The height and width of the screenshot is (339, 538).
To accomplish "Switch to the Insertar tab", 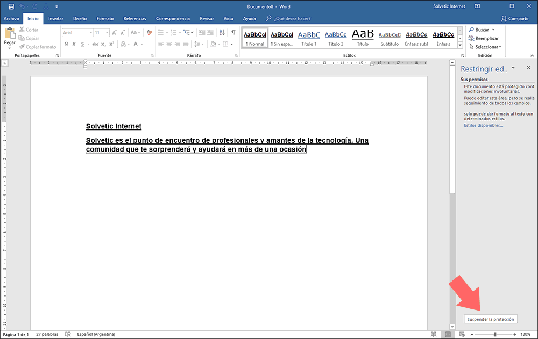I will pyautogui.click(x=55, y=18).
